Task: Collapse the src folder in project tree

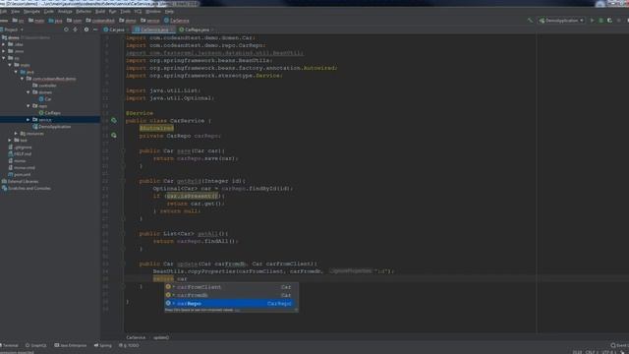Action: 4,58
